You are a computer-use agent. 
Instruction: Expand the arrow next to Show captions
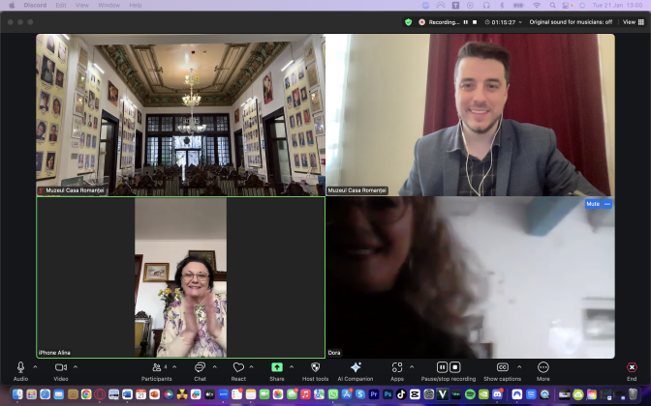coord(518,367)
